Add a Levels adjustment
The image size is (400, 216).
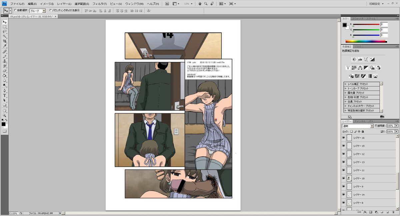[360, 59]
